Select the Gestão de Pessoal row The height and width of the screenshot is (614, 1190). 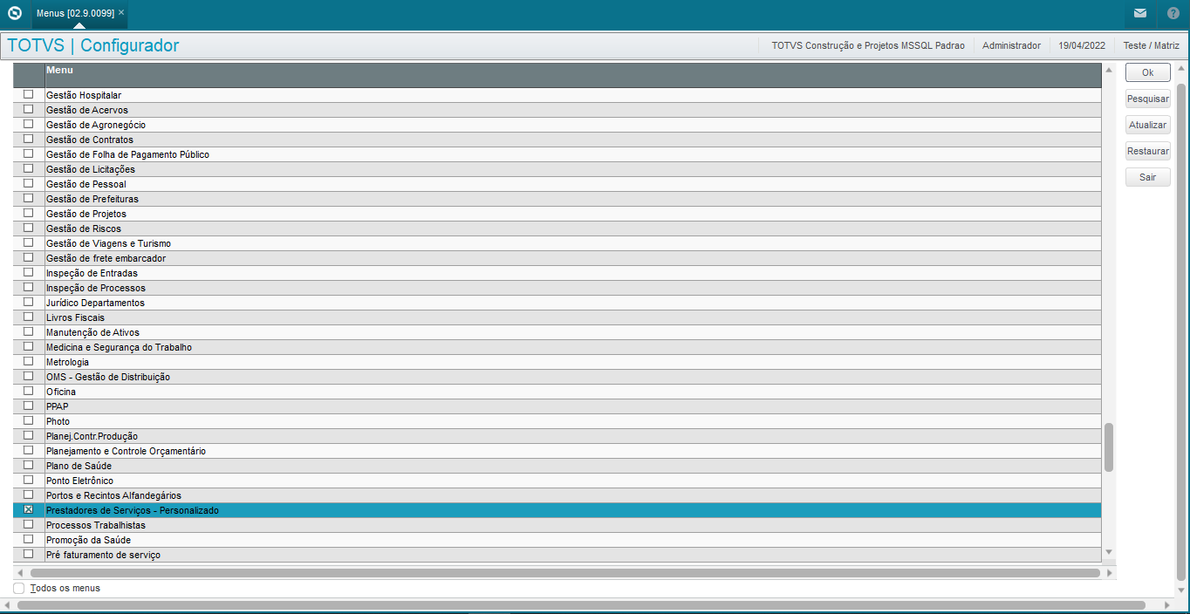click(557, 184)
